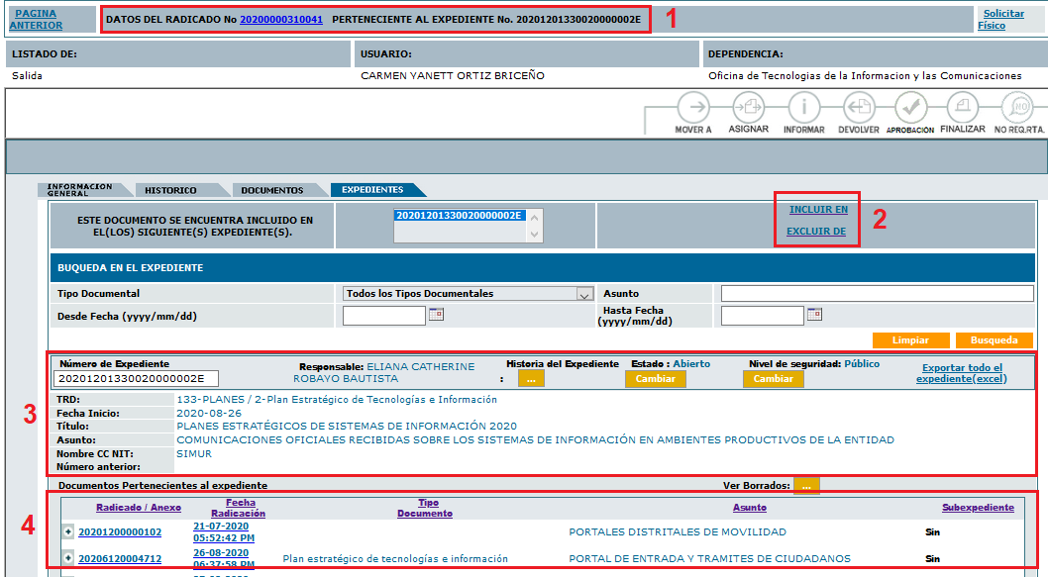Click the SIMUR value text
The height and width of the screenshot is (577, 1048).
point(194,453)
